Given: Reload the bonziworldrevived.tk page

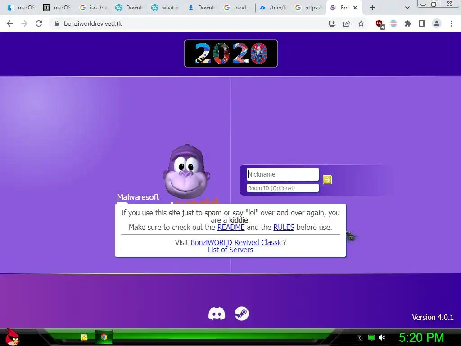Looking at the screenshot, I should point(39,23).
